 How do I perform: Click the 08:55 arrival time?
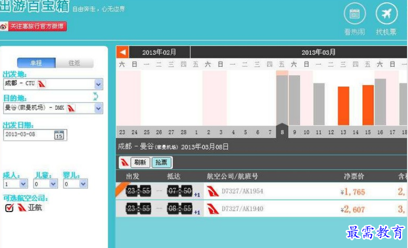tap(180, 208)
